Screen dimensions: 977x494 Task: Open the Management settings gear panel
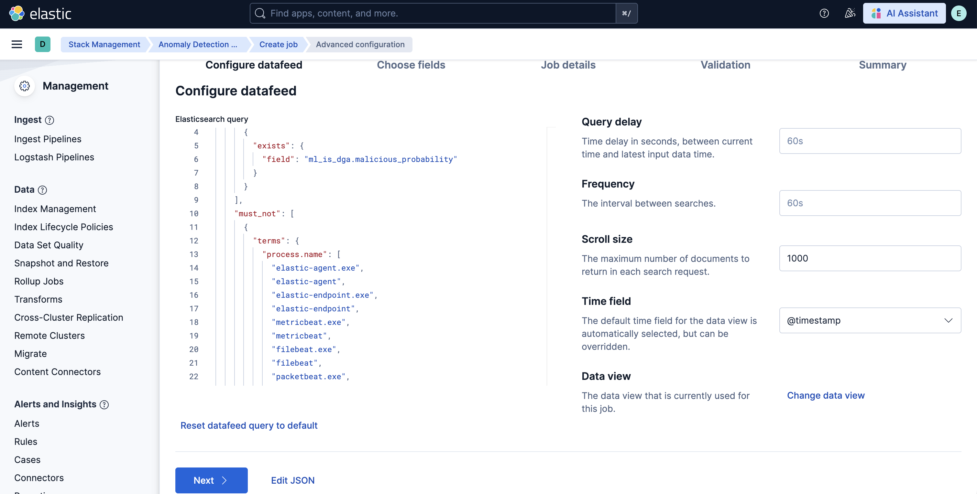[x=24, y=86]
